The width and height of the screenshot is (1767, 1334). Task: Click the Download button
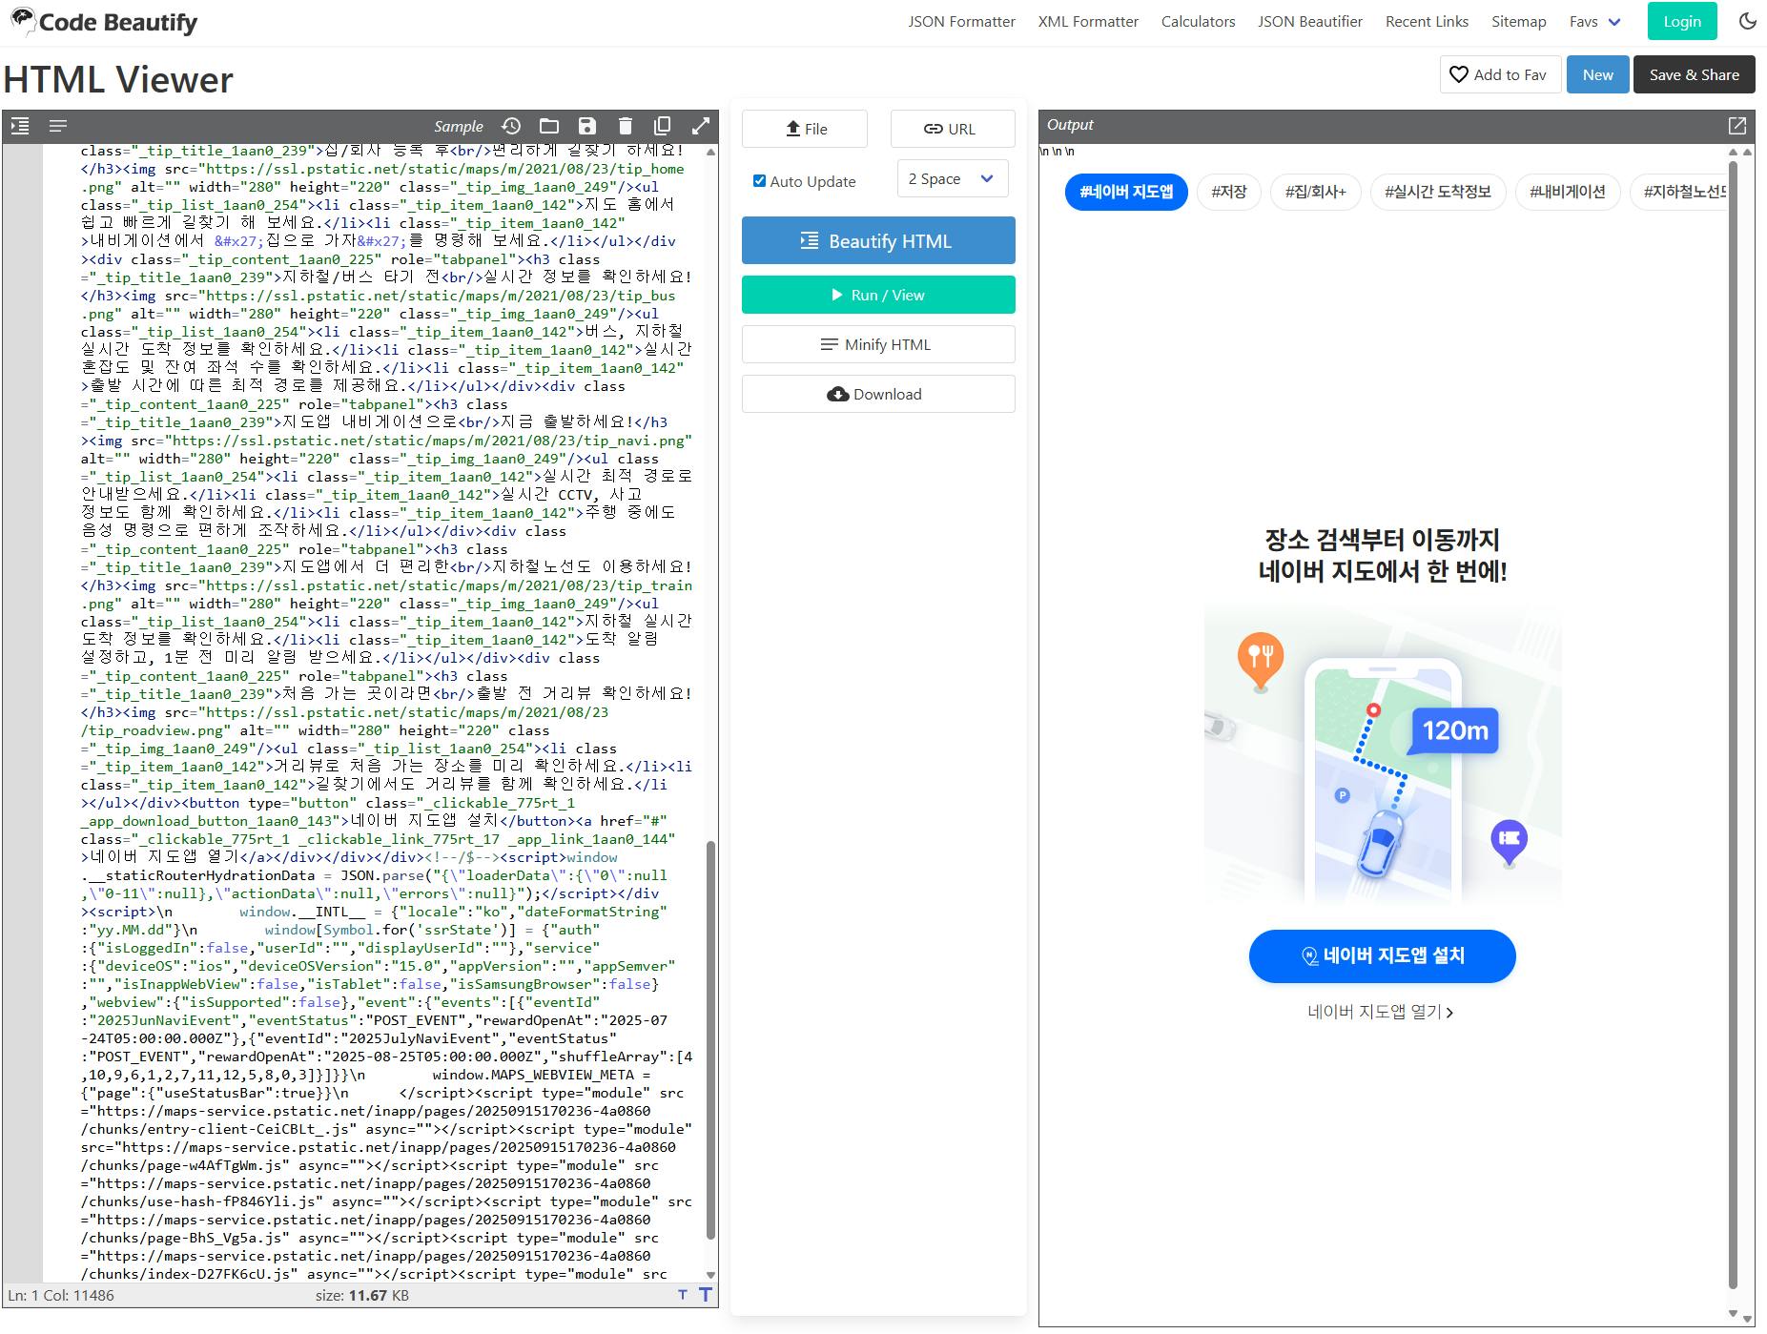[878, 394]
